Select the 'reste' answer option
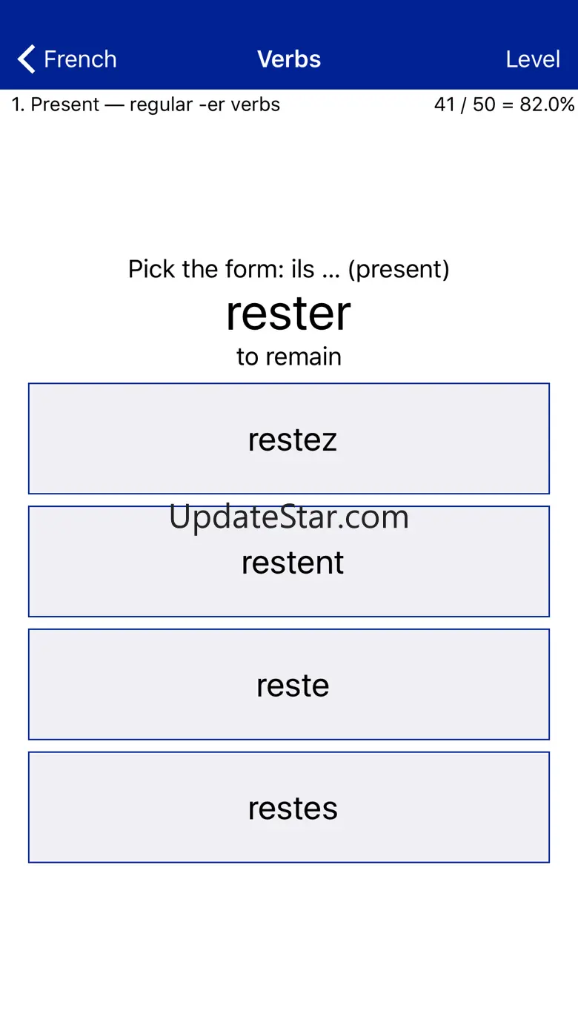The image size is (578, 1028). coord(289,685)
